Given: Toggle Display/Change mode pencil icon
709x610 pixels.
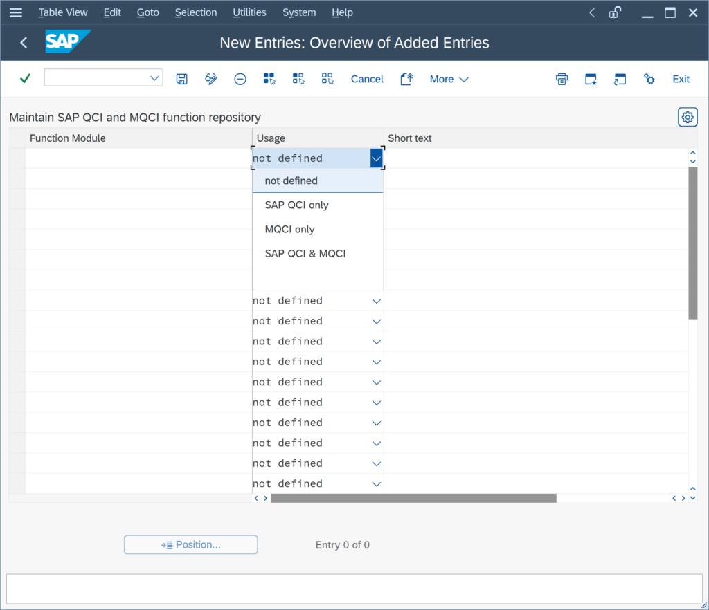Looking at the screenshot, I should [x=210, y=79].
